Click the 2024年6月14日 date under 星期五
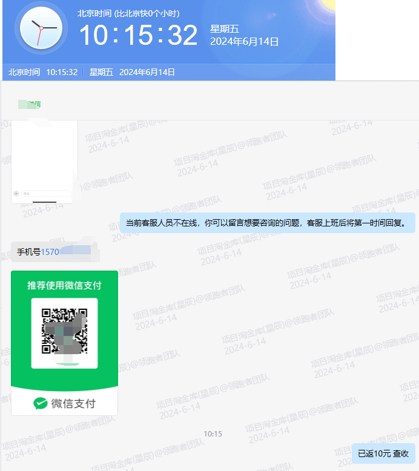This screenshot has width=419, height=471. pyautogui.click(x=244, y=42)
